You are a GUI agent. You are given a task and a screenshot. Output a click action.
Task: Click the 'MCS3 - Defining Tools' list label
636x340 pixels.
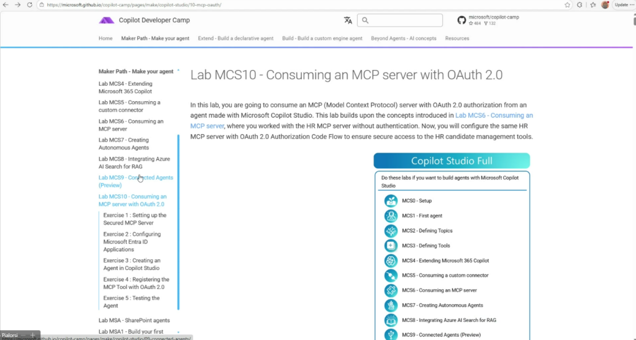426,246
